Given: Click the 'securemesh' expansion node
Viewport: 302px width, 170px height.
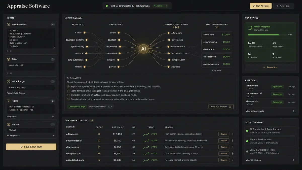Looking at the screenshot, I should (120, 47).
